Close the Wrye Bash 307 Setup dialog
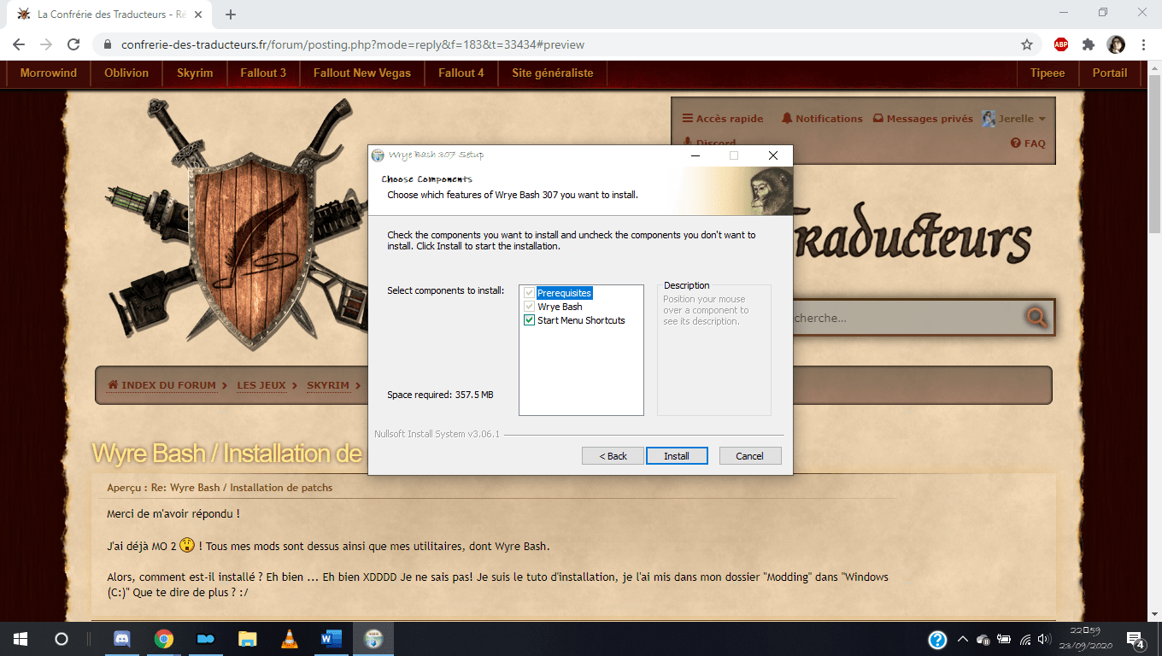The width and height of the screenshot is (1162, 656). coord(772,155)
